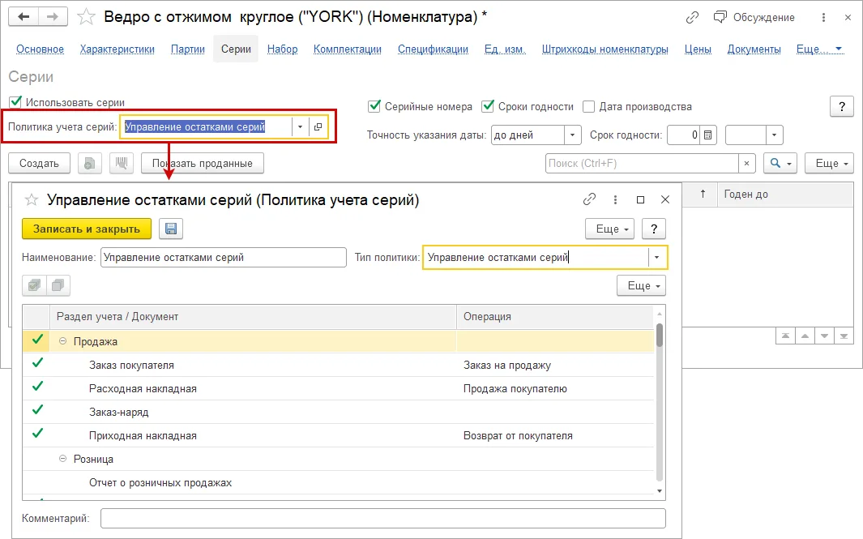Switch to the Основное tab

pos(41,49)
